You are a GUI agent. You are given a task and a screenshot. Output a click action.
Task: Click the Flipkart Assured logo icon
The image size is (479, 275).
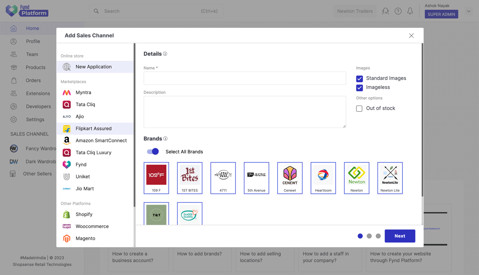click(67, 129)
